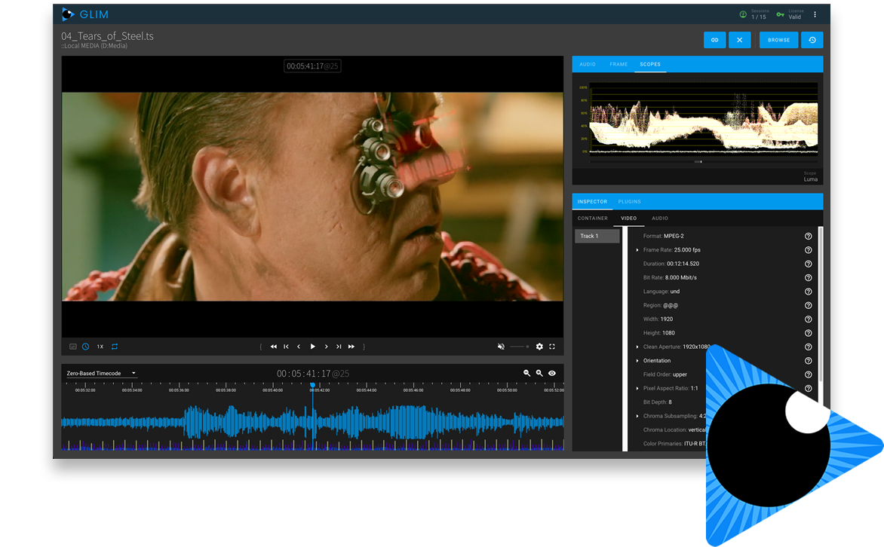The height and width of the screenshot is (547, 884).
Task: Expand the Pixel Aspect Ratio row
Action: click(x=637, y=388)
